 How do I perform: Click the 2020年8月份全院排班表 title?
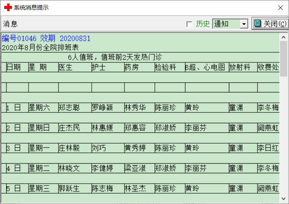(x=40, y=48)
